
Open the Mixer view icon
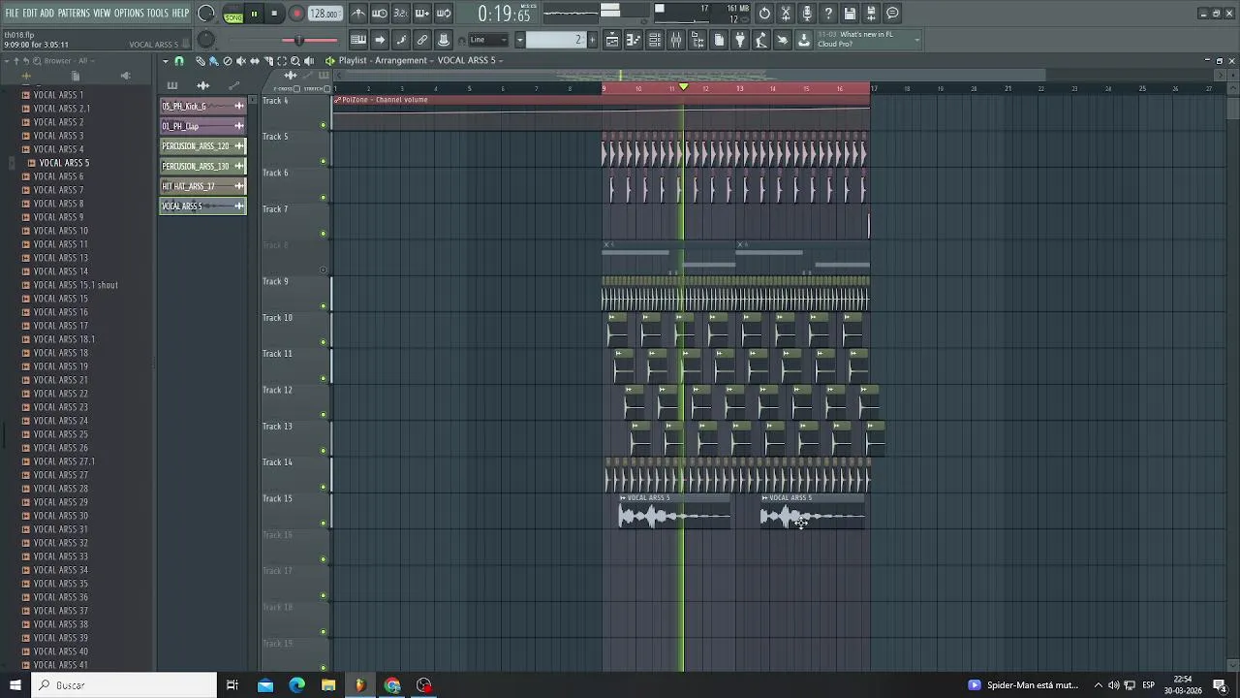tap(676, 40)
